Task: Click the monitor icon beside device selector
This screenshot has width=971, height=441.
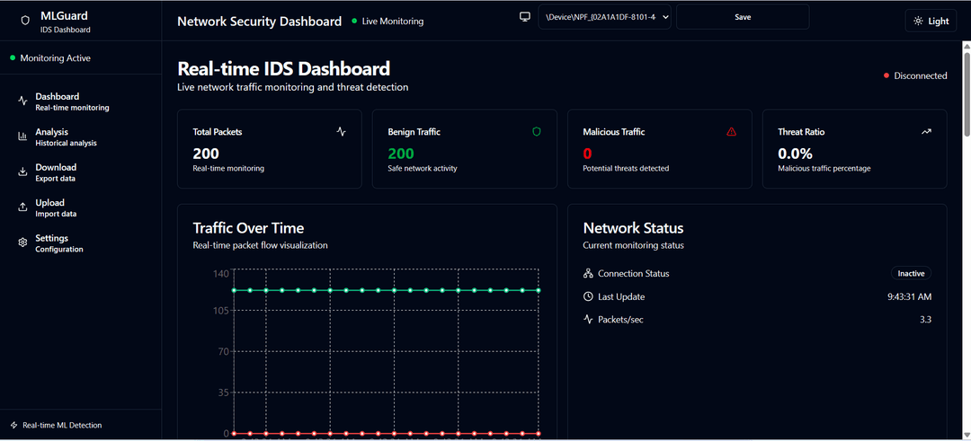Action: (x=525, y=17)
